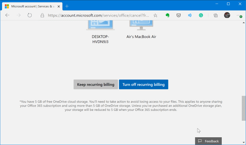
Task: View site security lock information
Action: [42, 15]
